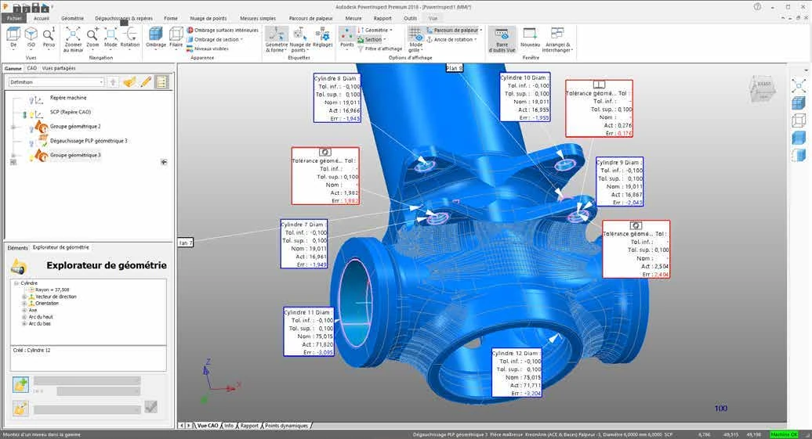Image resolution: width=812 pixels, height=439 pixels.
Task: Open the Info tab at bottom
Action: tap(228, 426)
